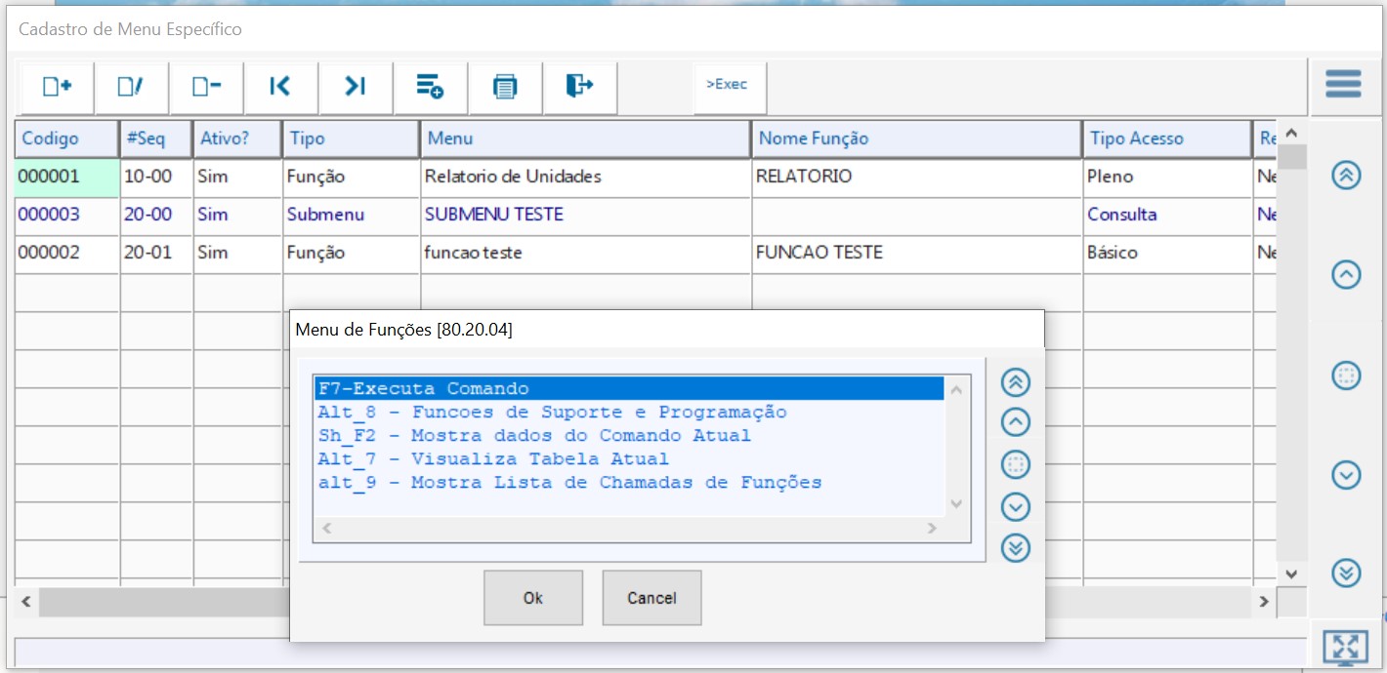Click the fullscreen expand icon at bottom right

pyautogui.click(x=1345, y=648)
